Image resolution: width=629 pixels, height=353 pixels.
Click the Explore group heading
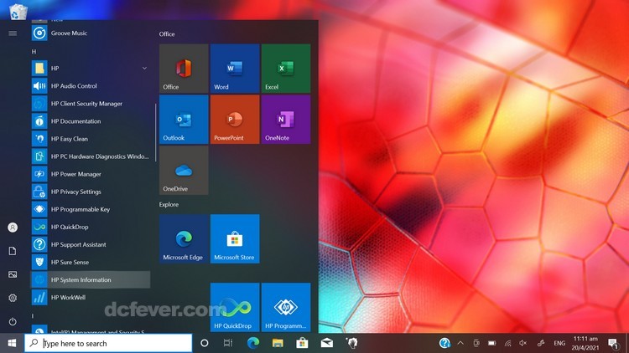[169, 204]
